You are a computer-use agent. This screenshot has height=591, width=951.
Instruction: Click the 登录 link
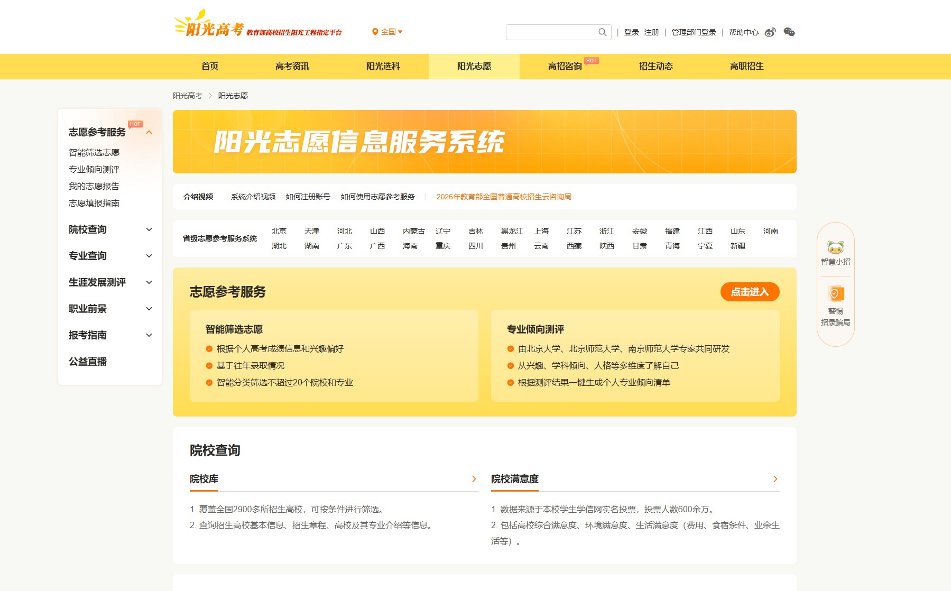click(631, 32)
